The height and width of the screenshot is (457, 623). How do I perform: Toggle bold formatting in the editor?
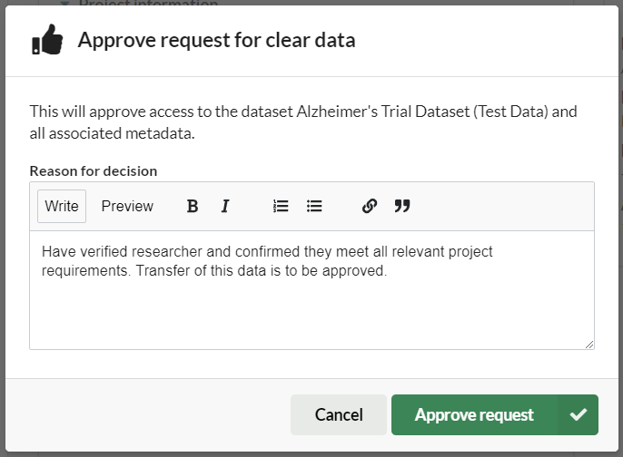[x=193, y=206]
